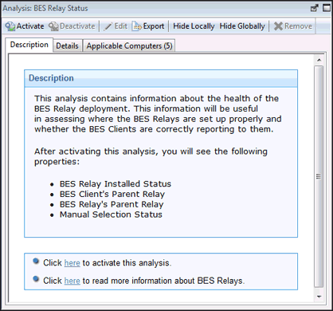Follow the 'here' link to activate analysis
333x311 pixels.
[72, 263]
